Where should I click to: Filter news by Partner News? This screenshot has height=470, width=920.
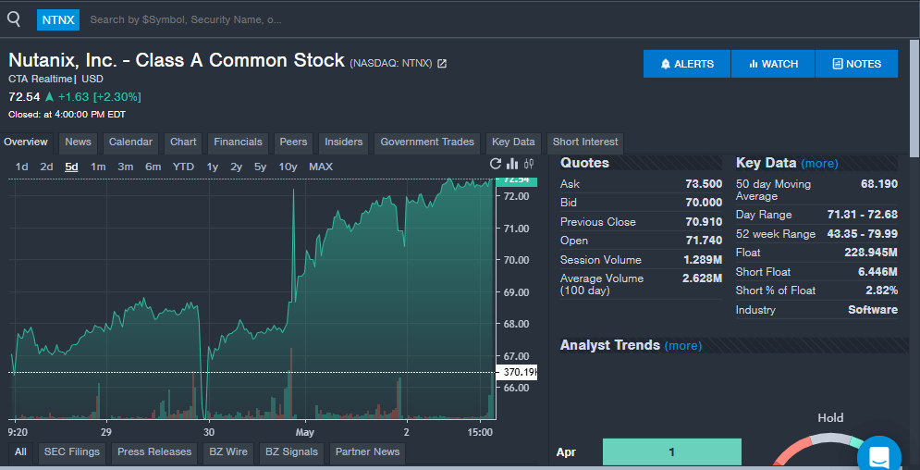pos(367,451)
